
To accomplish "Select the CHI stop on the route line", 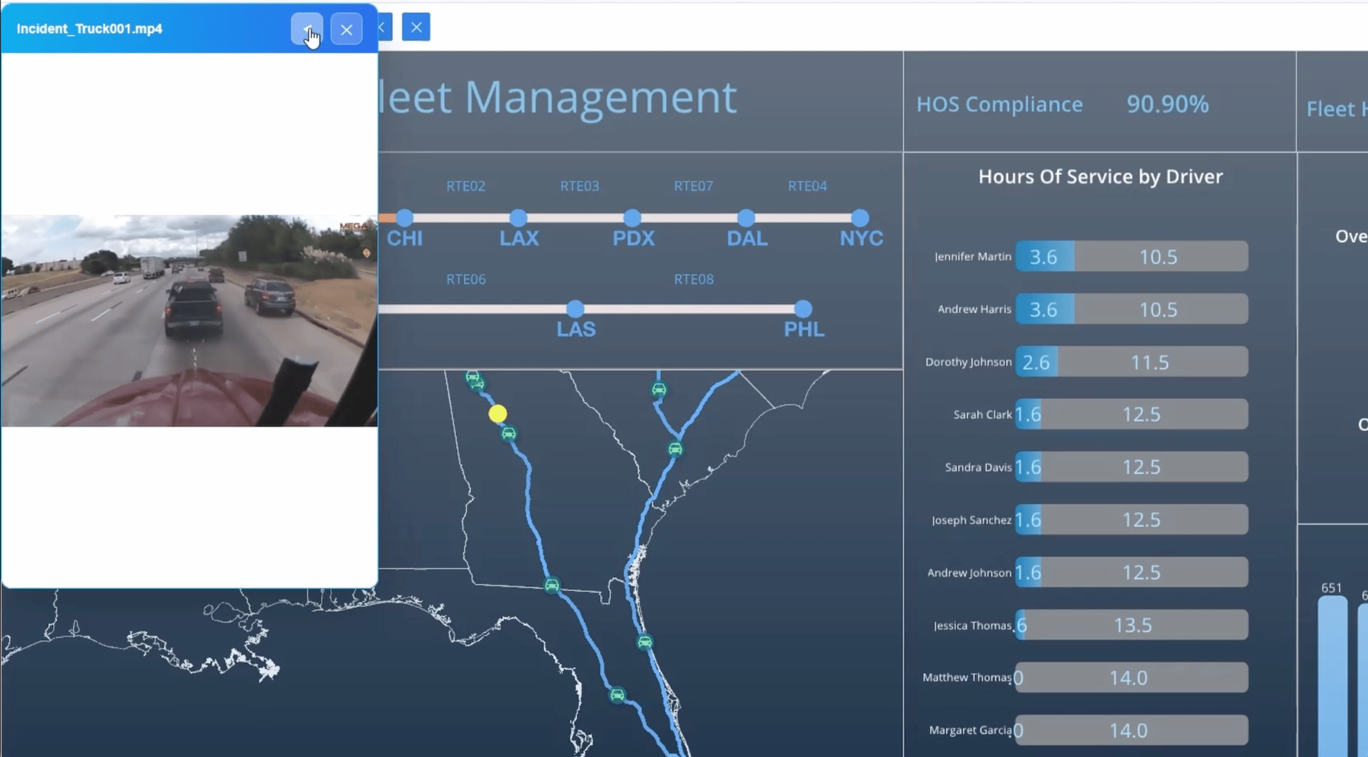I will click(404, 218).
